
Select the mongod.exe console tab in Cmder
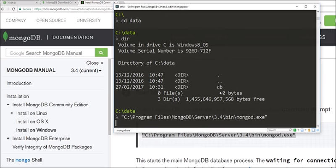tap(123, 130)
